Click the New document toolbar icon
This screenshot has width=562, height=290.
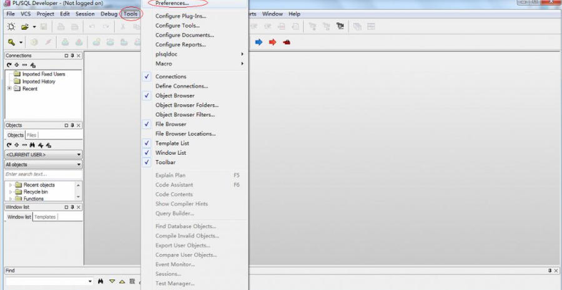pos(11,27)
